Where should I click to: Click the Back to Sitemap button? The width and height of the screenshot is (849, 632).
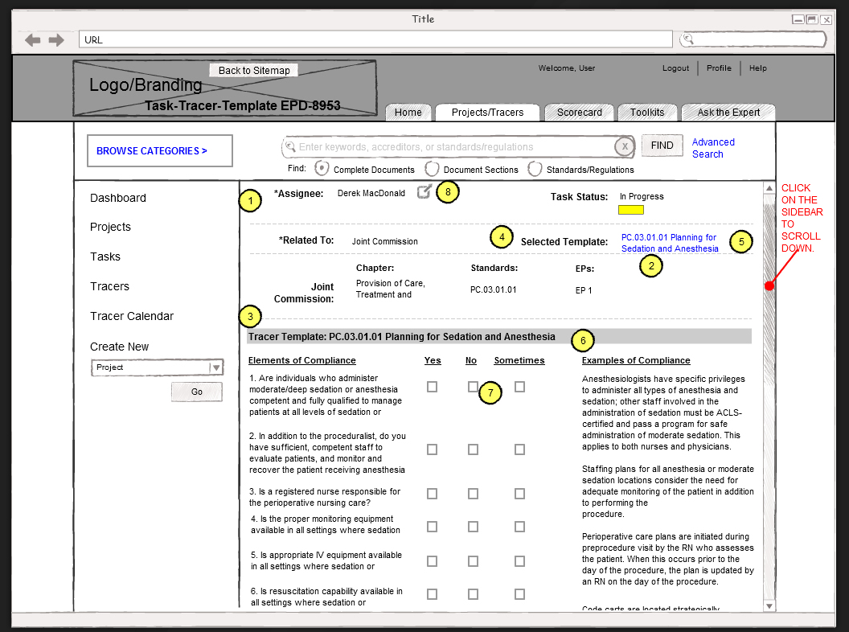(254, 71)
